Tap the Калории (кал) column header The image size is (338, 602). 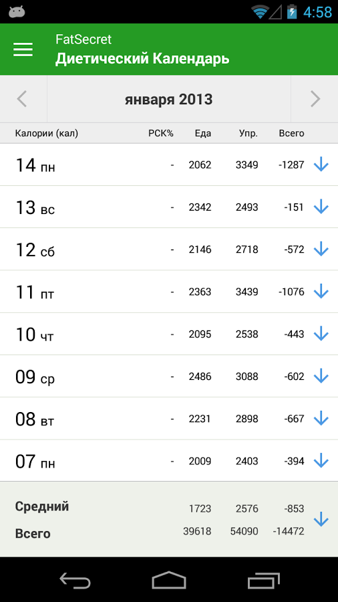click(x=46, y=133)
